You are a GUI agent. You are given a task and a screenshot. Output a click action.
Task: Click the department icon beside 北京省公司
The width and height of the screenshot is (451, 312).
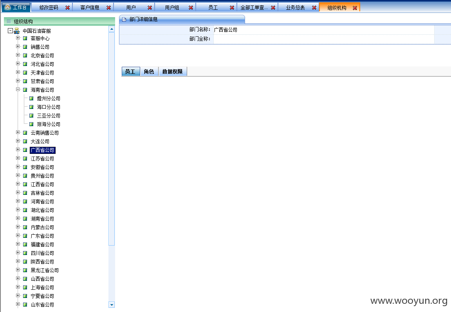25,55
